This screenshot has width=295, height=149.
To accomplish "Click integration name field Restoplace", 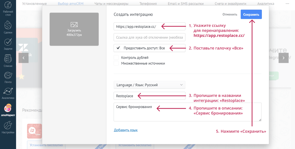I will pos(150,96).
